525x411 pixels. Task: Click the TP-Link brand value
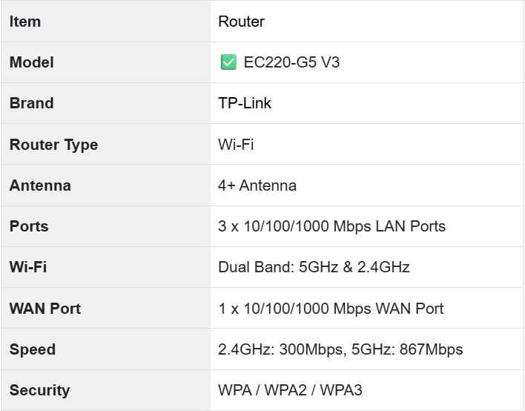click(245, 103)
